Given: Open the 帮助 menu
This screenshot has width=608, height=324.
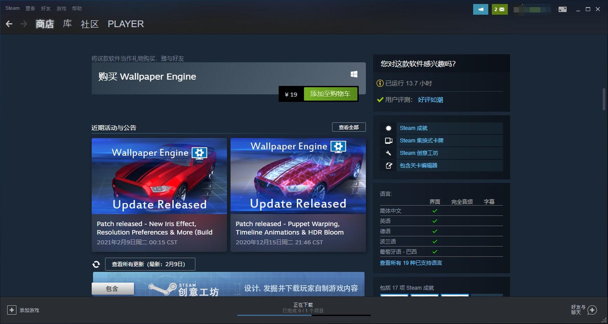Looking at the screenshot, I should click(77, 8).
